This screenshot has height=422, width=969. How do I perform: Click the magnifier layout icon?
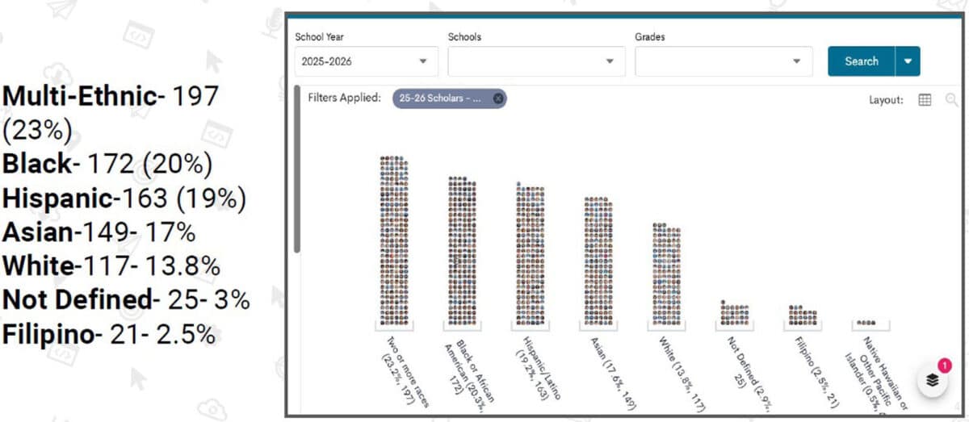tap(951, 100)
